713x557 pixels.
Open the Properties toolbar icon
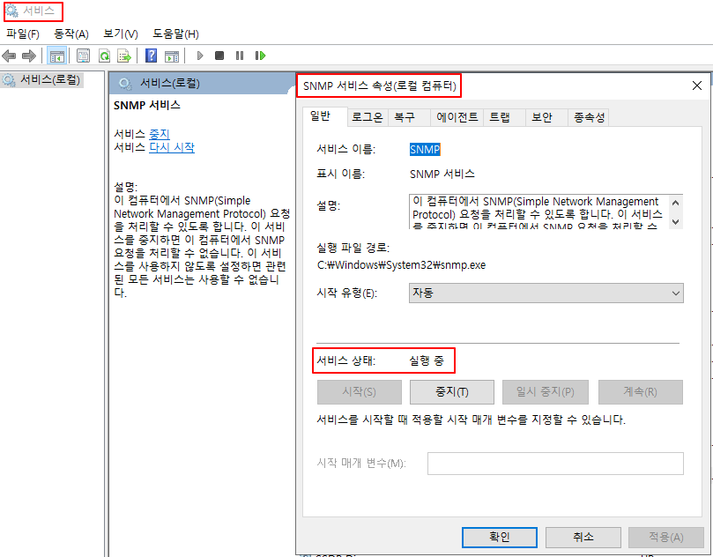click(x=83, y=56)
